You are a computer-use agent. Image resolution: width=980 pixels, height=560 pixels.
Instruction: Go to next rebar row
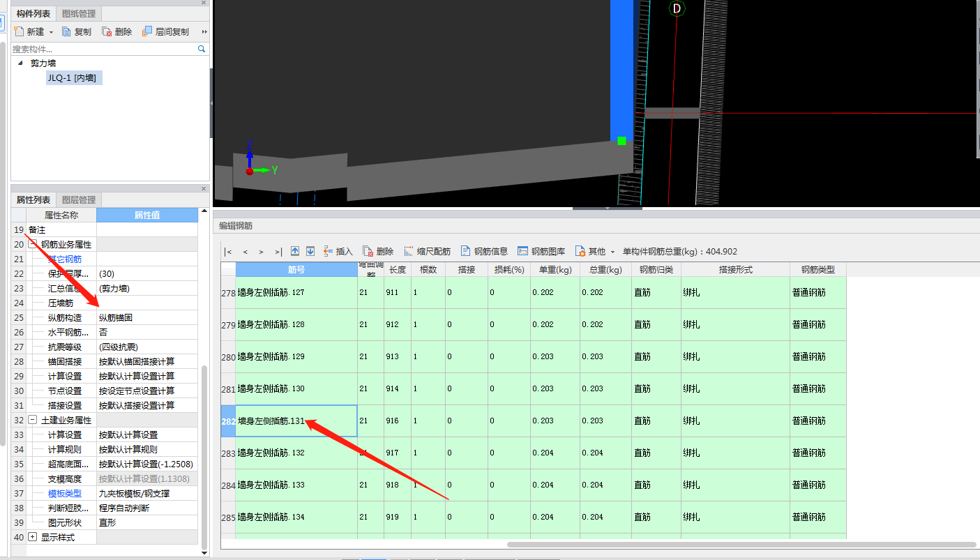click(261, 252)
